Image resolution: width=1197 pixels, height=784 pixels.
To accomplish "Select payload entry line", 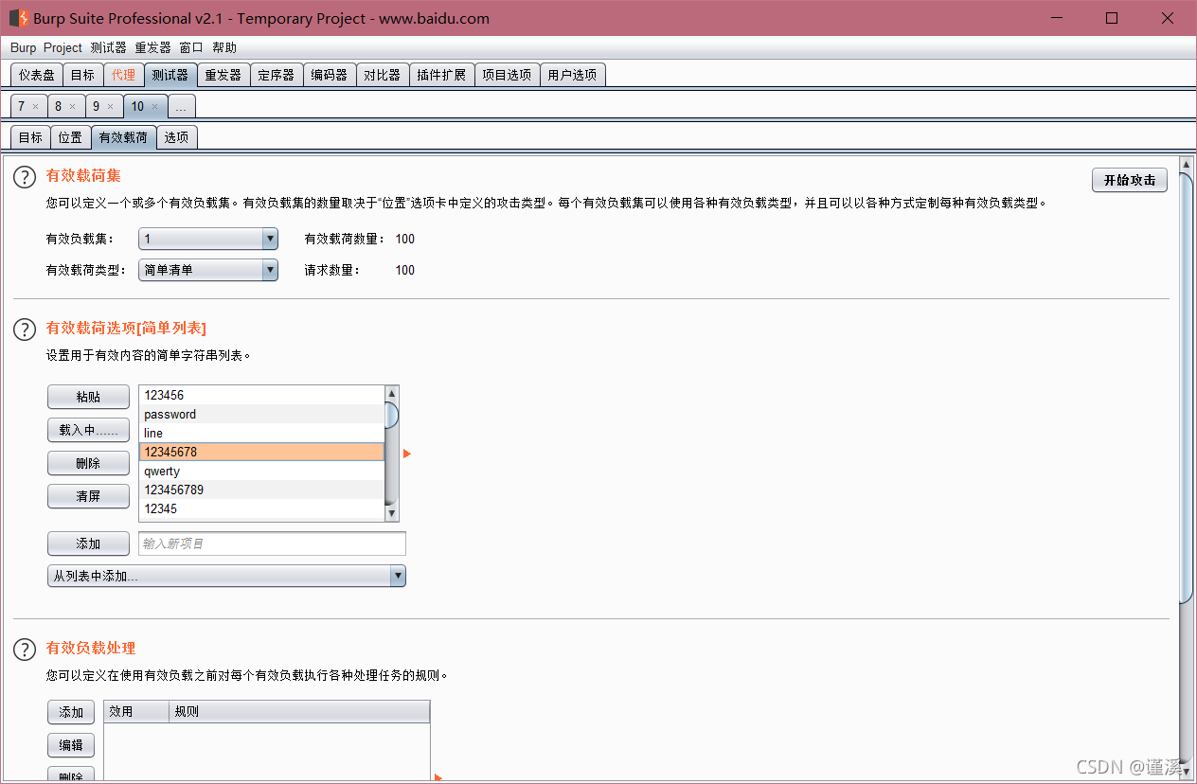I will pyautogui.click(x=261, y=433).
